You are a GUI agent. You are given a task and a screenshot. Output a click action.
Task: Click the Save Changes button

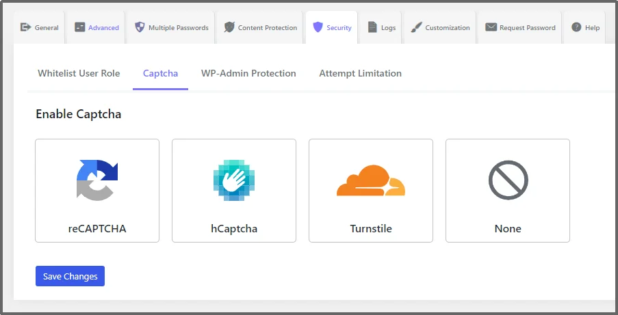click(70, 276)
